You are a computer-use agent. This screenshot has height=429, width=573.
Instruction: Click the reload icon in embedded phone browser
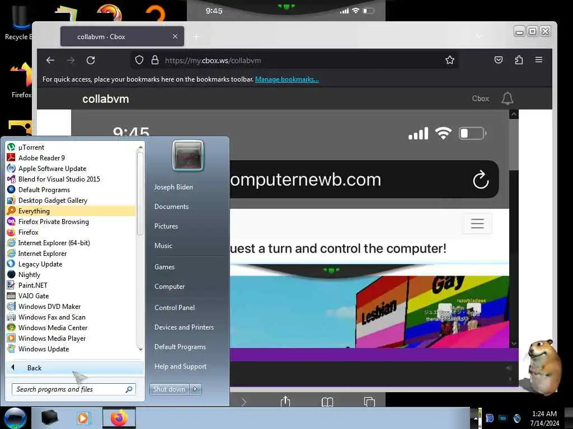click(x=481, y=179)
